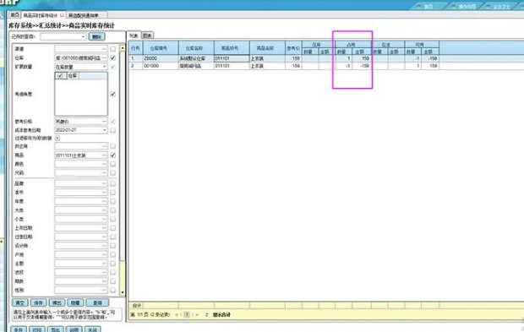Open the ellipsis lookup for 仓库 field

[104, 57]
